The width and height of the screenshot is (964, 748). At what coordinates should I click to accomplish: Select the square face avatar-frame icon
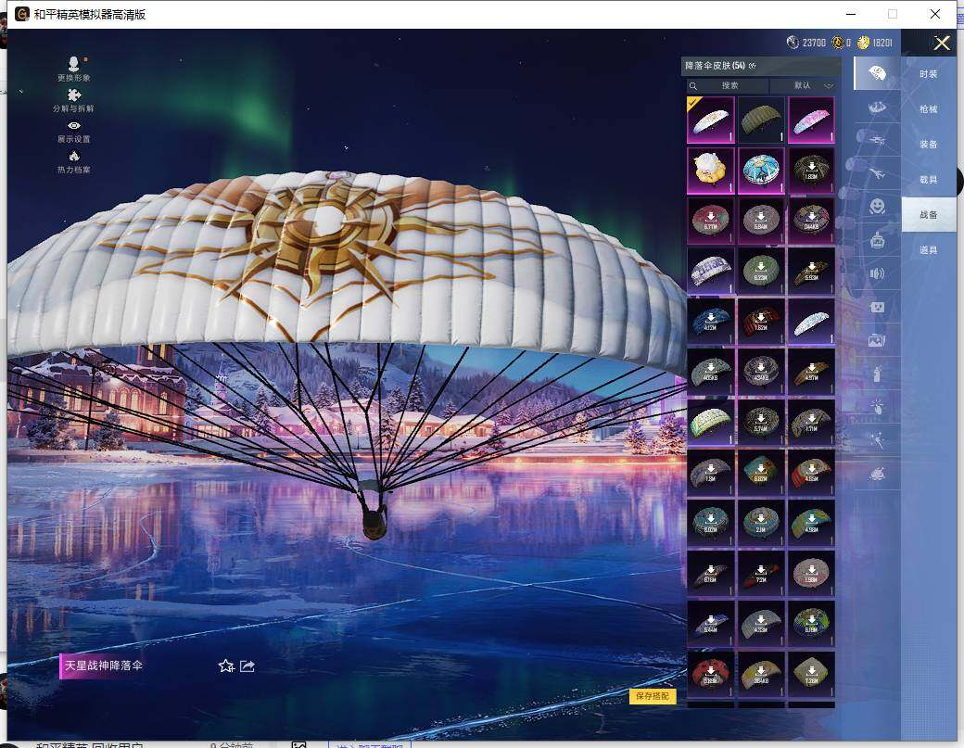point(877,307)
